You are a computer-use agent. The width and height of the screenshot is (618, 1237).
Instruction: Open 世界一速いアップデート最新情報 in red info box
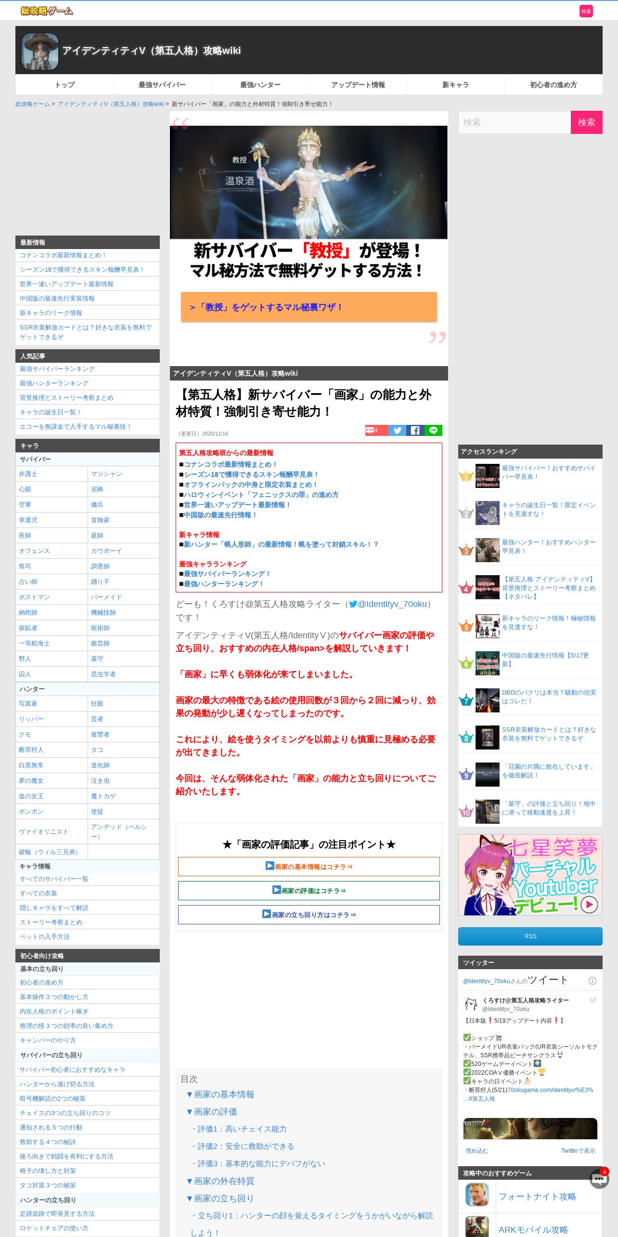(238, 505)
